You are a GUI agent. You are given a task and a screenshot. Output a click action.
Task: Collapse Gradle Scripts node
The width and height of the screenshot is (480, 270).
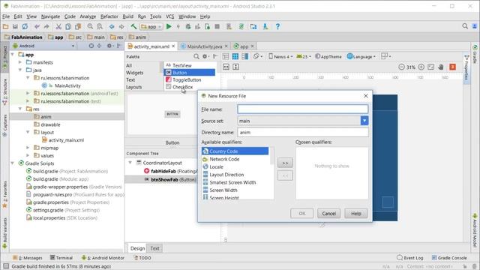[x=12, y=163]
